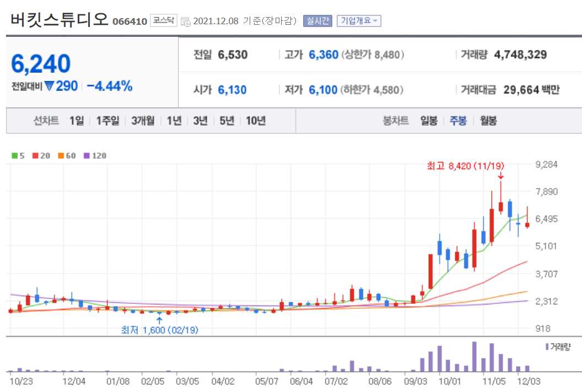Open the 기업개요 dropdown
This screenshot has width=582, height=392.
pos(359,21)
